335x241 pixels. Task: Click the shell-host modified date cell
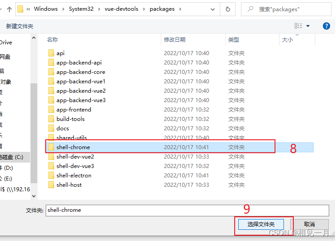tap(186, 185)
